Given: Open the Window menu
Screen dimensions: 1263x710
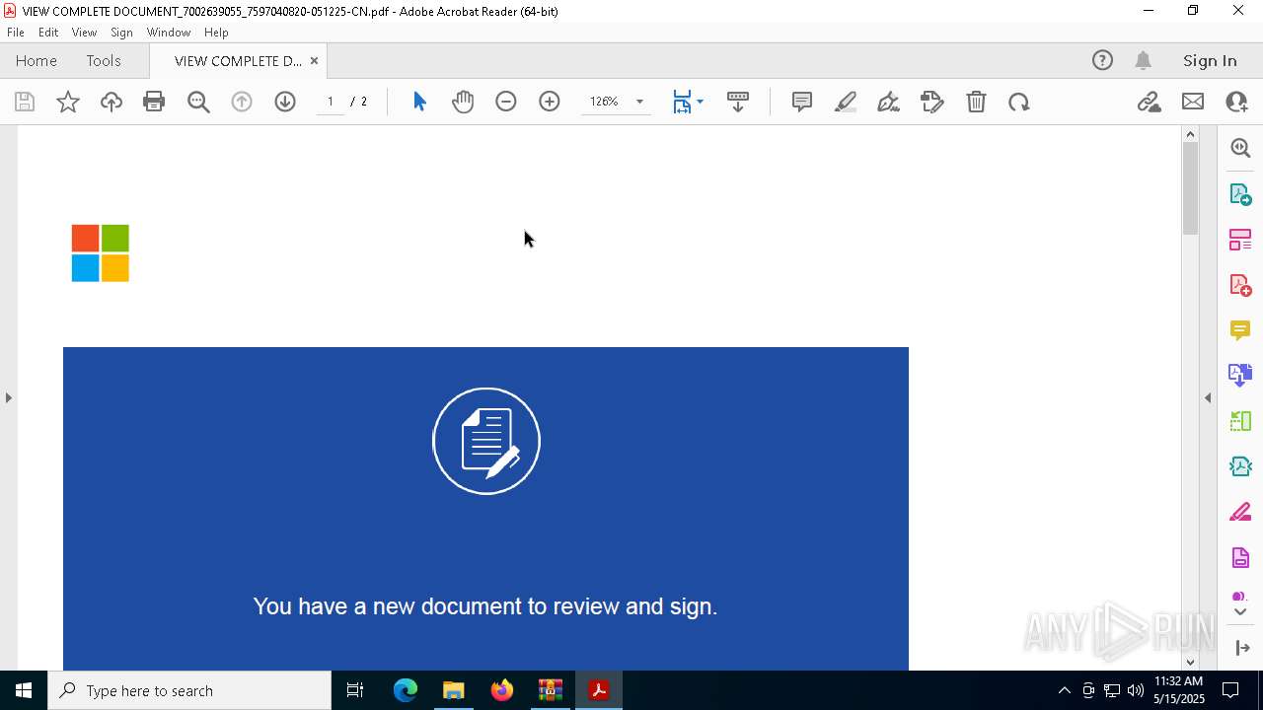Looking at the screenshot, I should pos(169,33).
